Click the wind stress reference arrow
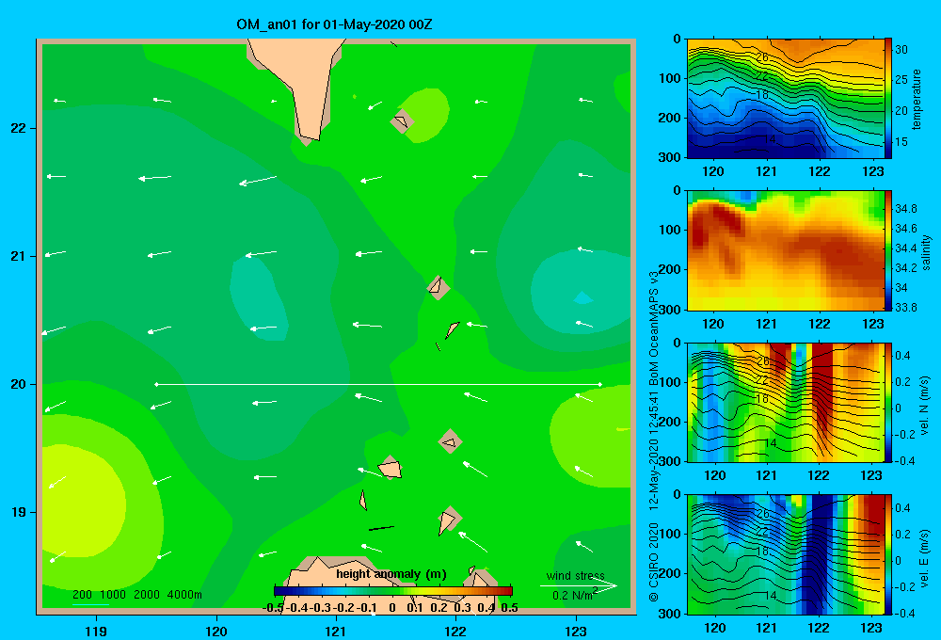Viewport: 941px width, 640px height. (578, 585)
